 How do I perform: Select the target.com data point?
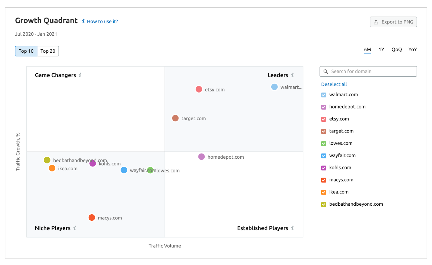(175, 118)
